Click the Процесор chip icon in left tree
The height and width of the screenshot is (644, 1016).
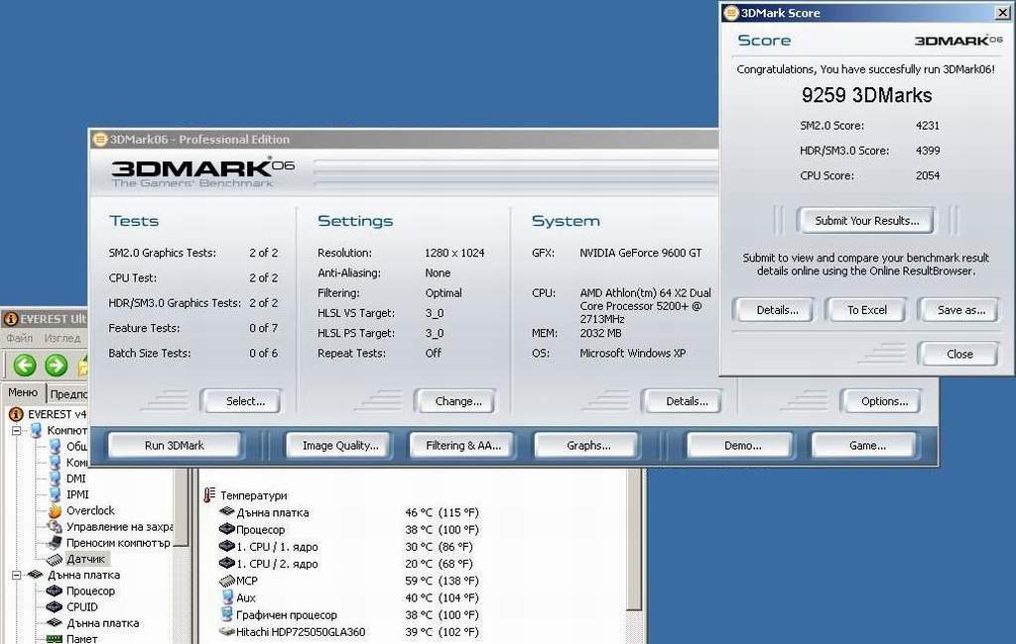[x=56, y=590]
